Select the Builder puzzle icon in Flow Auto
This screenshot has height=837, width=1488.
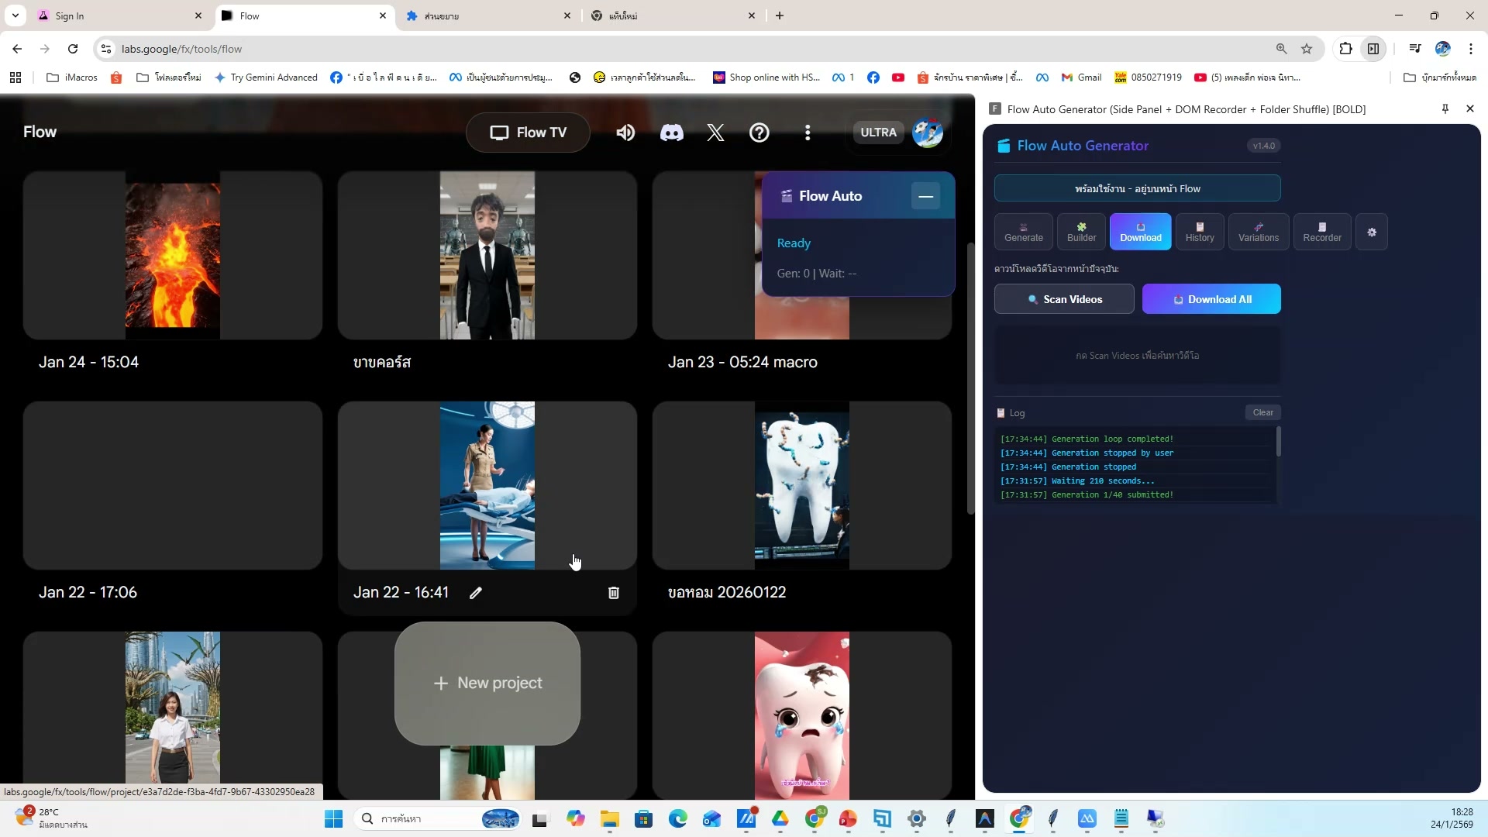point(1080,231)
